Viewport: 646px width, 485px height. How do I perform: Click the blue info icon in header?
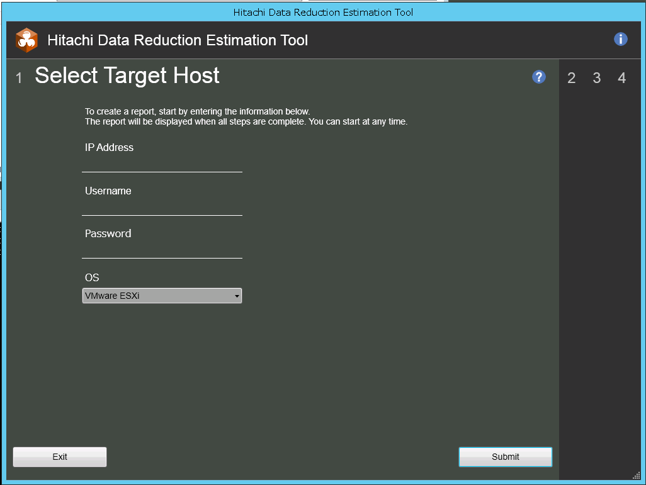(620, 39)
